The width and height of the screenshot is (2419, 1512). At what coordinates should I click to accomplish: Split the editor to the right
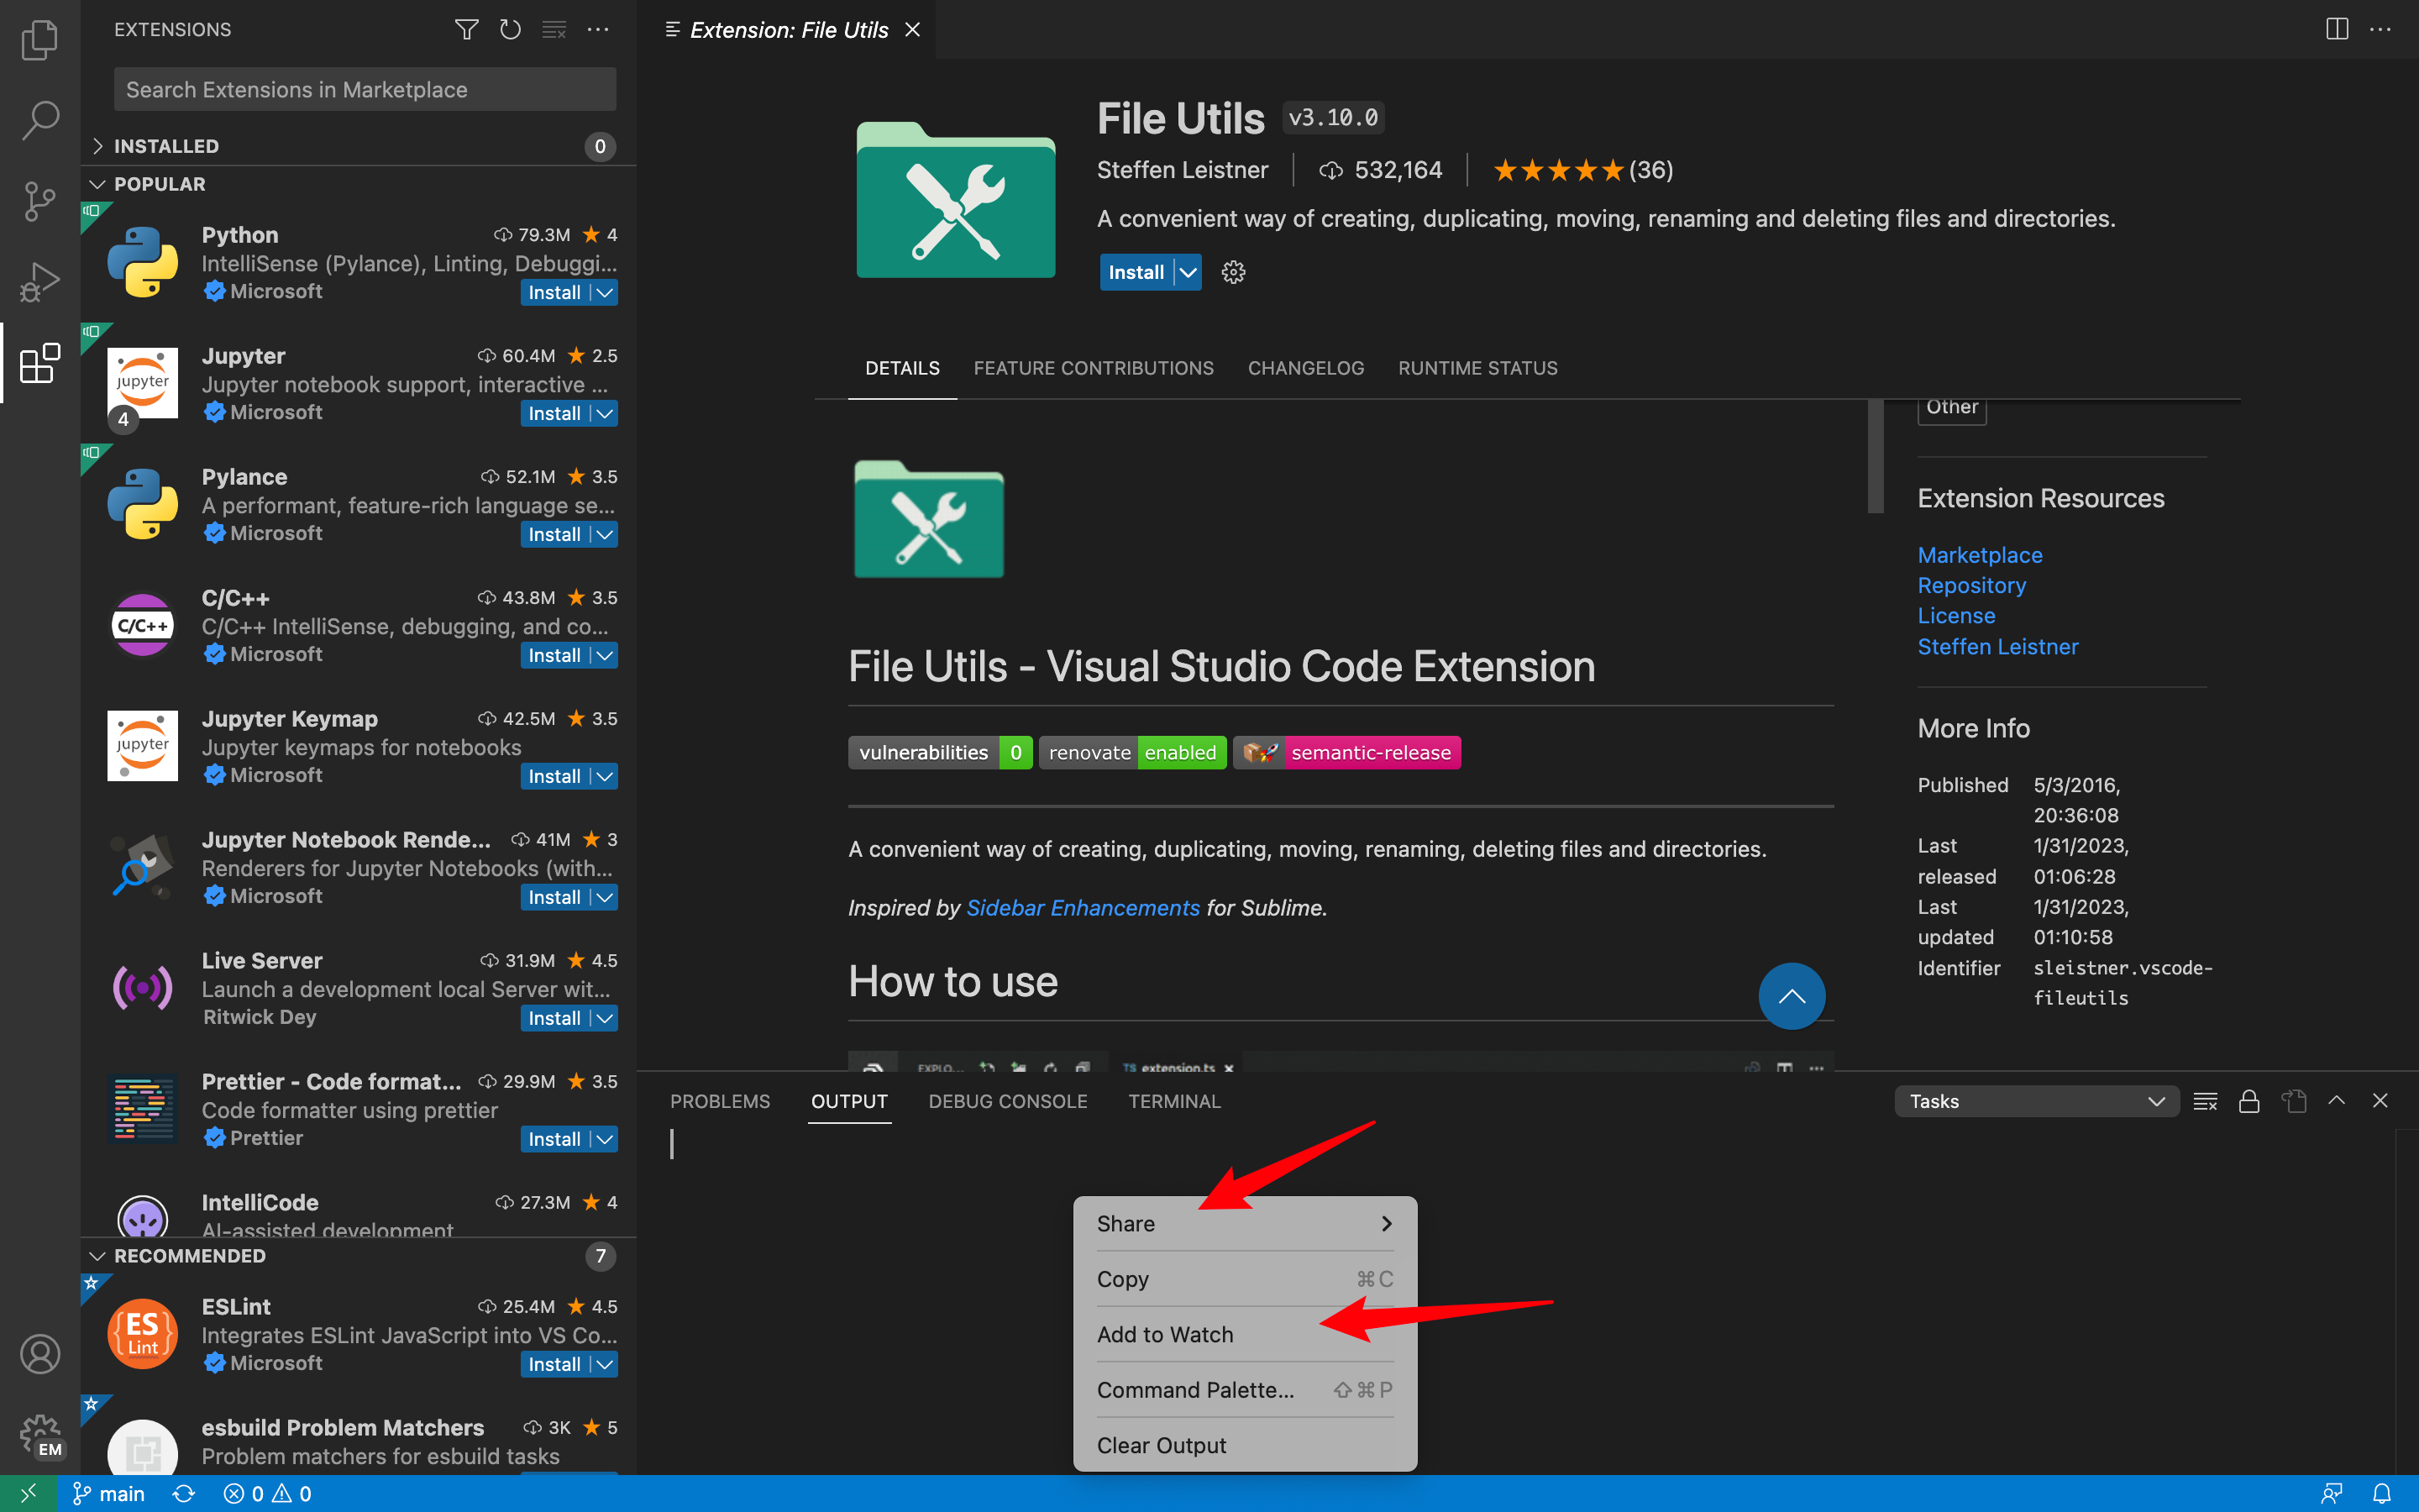click(x=2337, y=29)
